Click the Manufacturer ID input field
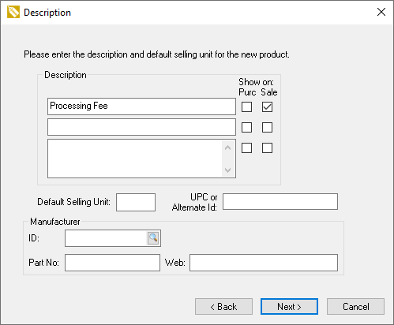 [x=106, y=238]
